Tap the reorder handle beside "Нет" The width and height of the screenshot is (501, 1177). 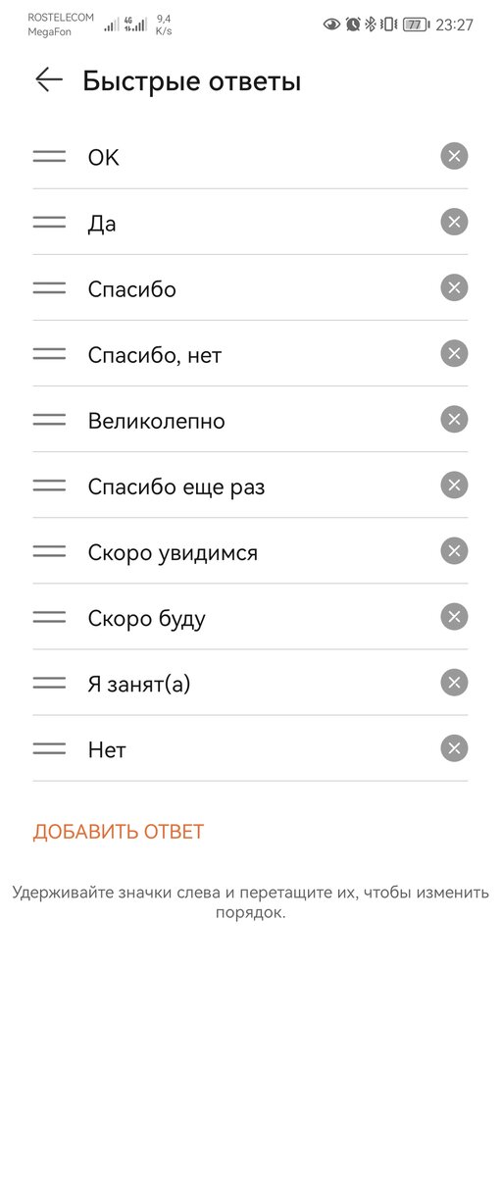click(49, 748)
